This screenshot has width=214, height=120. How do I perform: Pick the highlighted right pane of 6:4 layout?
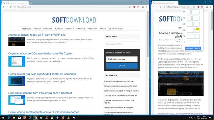click(x=197, y=30)
